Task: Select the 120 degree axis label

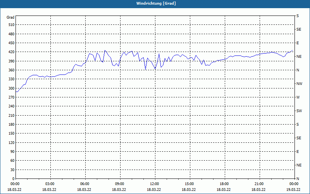Action: [x=12, y=142]
